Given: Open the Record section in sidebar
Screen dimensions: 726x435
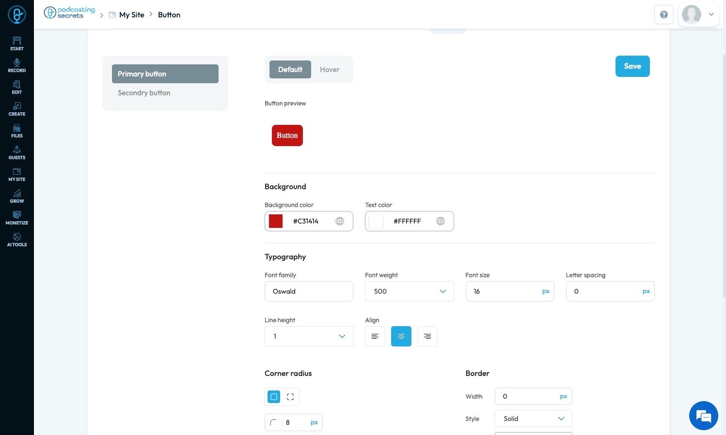Looking at the screenshot, I should tap(17, 65).
